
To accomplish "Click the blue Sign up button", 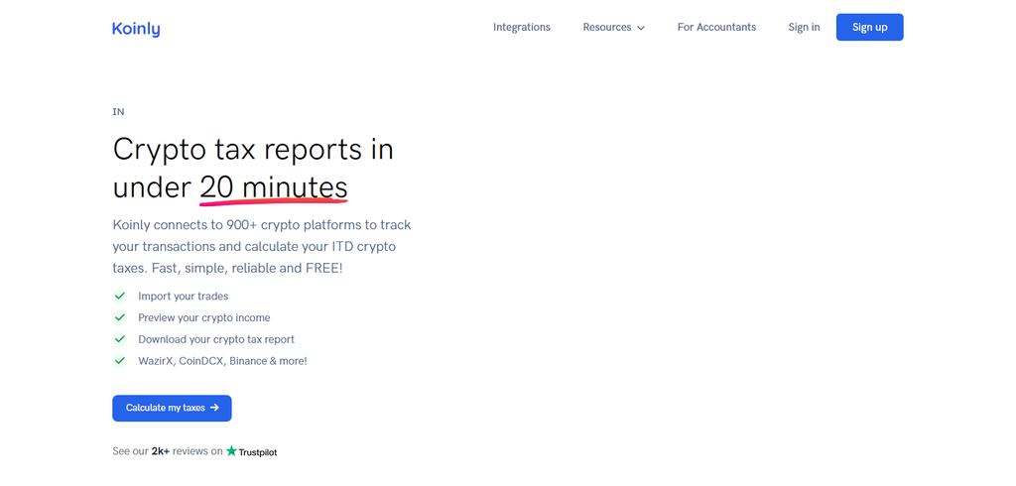I will pos(869,27).
